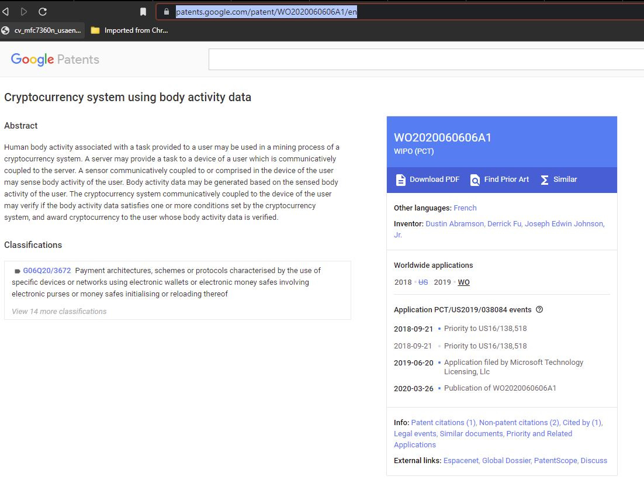Image resolution: width=644 pixels, height=483 pixels.
Task: Click the Find Prior Art magnifier icon
Action: [475, 180]
